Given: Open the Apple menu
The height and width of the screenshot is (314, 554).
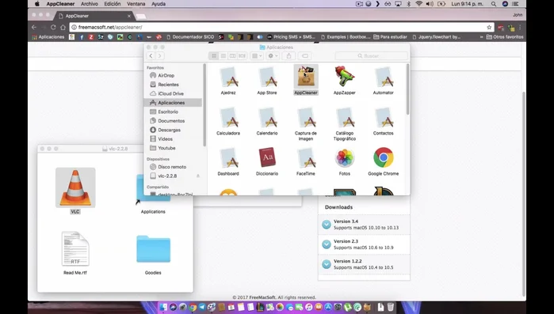Looking at the screenshot, I should pos(36,4).
